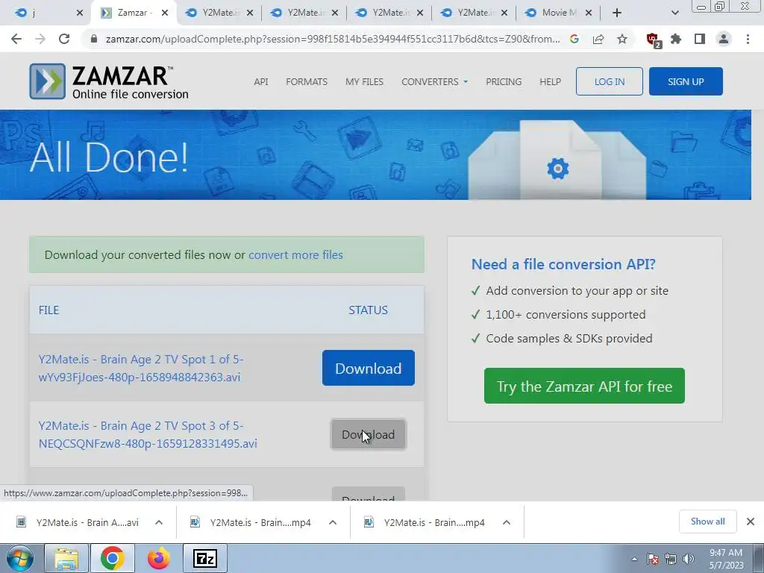Open the TV Spot 3 of 5 file link
This screenshot has height=573, width=764.
(x=148, y=434)
